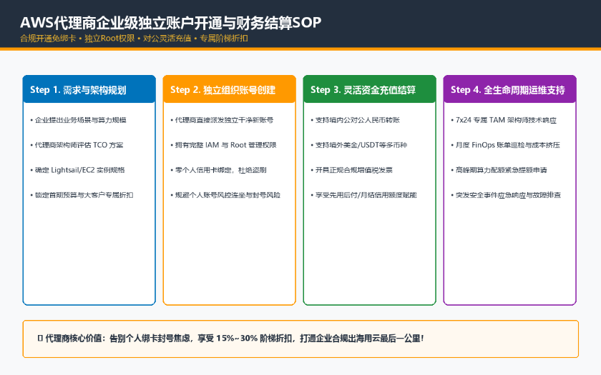Click '锁定首期预算与大客户专属折扣' bullet

(x=82, y=195)
